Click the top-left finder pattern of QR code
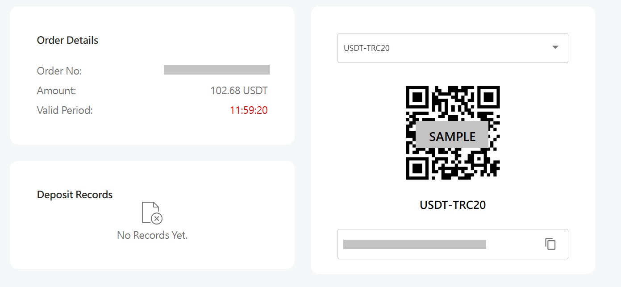 pyautogui.click(x=417, y=97)
